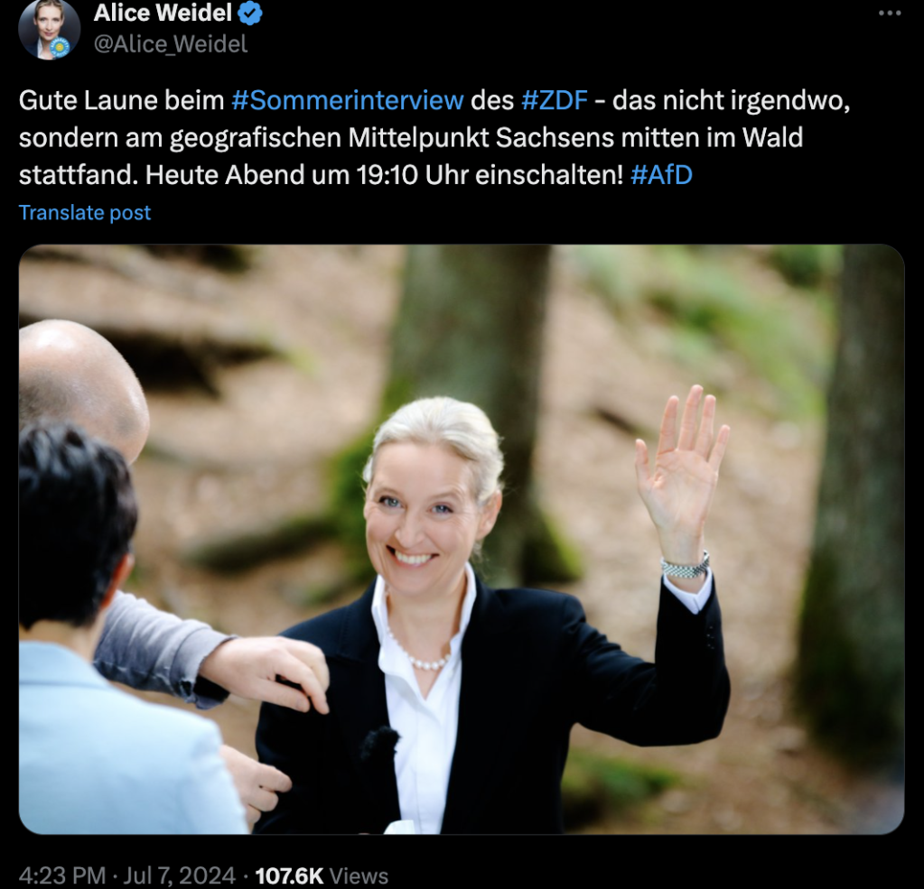Click the tweet text body
924x889 pixels.
(x=434, y=137)
